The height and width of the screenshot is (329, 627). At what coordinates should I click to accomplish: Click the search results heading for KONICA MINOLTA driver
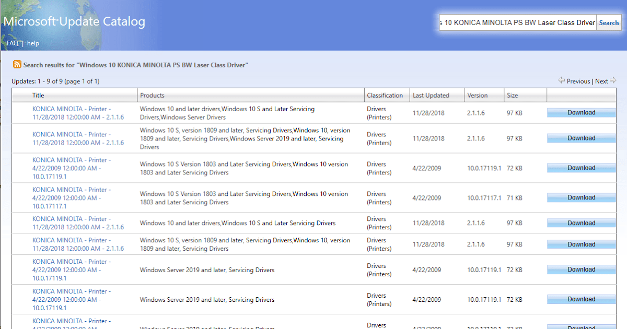pos(136,65)
